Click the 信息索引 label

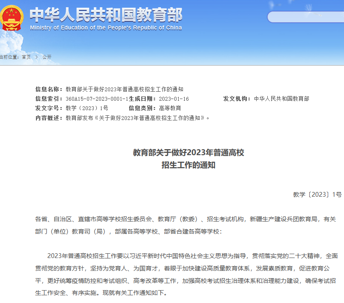[x=49, y=99]
